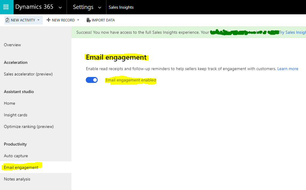Screen dimensions: 306x190
Task: Select Email engagement in sidebar
Action: tap(21, 167)
